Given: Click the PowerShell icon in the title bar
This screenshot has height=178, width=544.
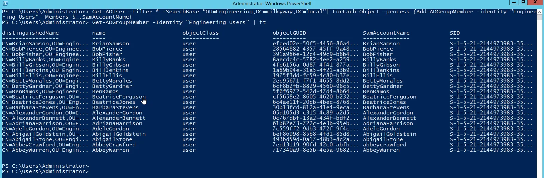Looking at the screenshot, I should [5, 3].
